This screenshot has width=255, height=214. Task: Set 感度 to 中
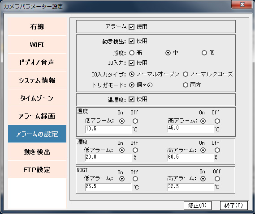click(x=168, y=53)
